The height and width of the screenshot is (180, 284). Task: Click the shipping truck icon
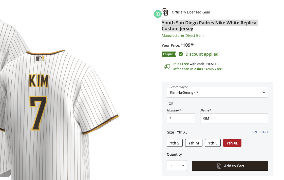coord(167,67)
